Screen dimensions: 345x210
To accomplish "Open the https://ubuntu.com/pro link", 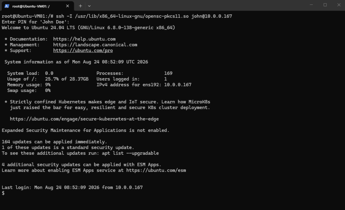I will [x=83, y=50].
